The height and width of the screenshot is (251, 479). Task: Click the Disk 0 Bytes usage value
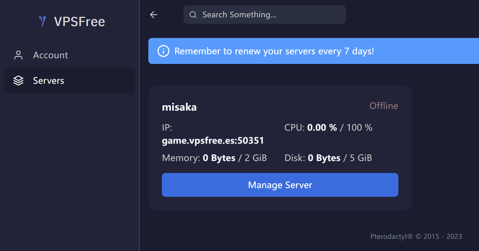[x=324, y=158]
